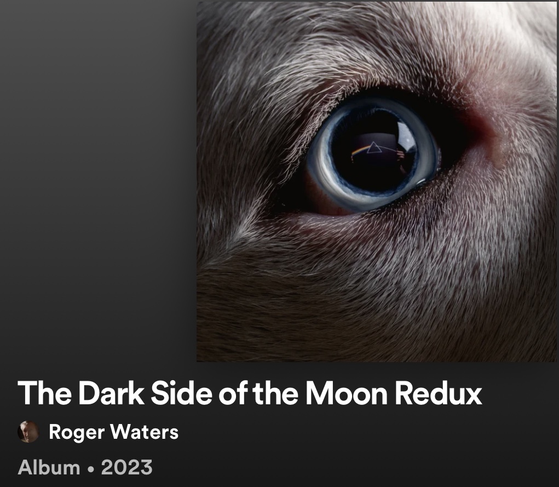Select the bullet separator before 2023
This screenshot has width=559, height=487.
pyautogui.click(x=90, y=468)
